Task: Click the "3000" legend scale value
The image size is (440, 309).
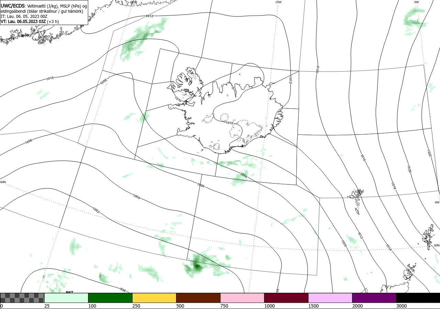Action: 401,306
